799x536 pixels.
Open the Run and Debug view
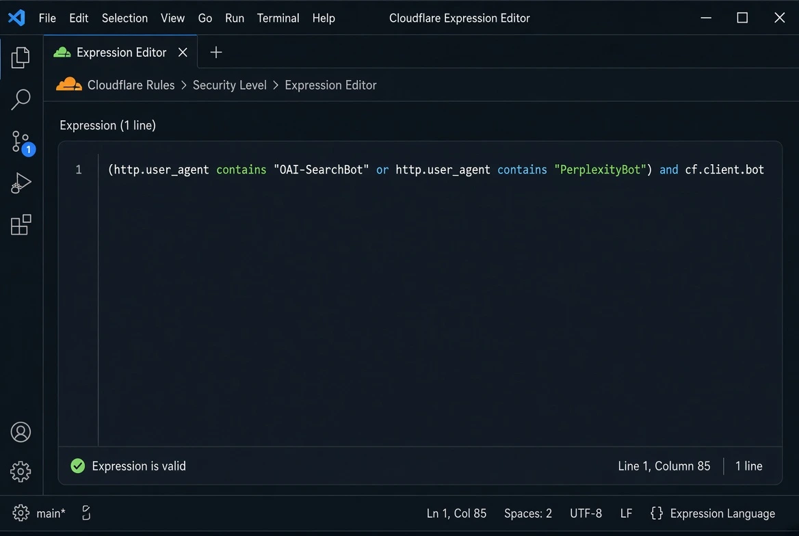(x=21, y=183)
